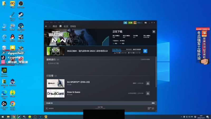Open the QQ penguin desktop icon
This screenshot has height=119, width=211.
(12, 38)
